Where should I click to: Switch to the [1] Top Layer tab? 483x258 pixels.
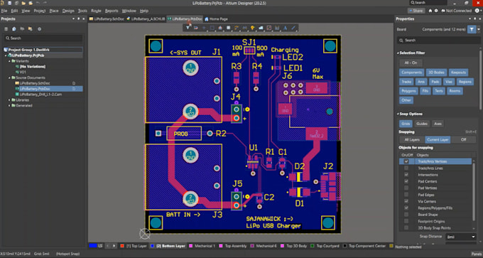click(134, 246)
